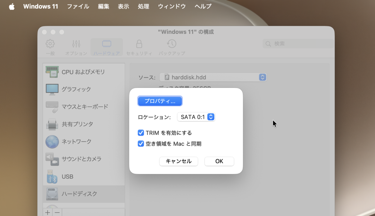Click the "ロケーション:" label
The width and height of the screenshot is (375, 216).
pos(154,117)
